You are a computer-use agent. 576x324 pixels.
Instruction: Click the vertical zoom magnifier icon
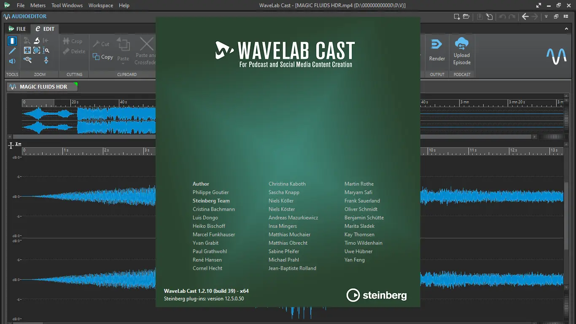[x=46, y=50]
